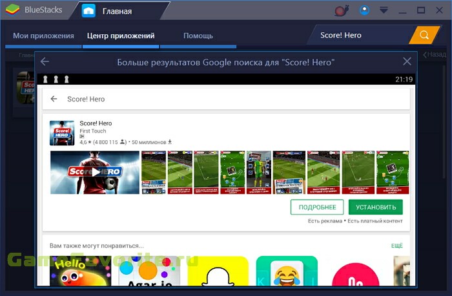The image size is (452, 296).
Task: Click the orange search magnifier button
Action: (424, 35)
